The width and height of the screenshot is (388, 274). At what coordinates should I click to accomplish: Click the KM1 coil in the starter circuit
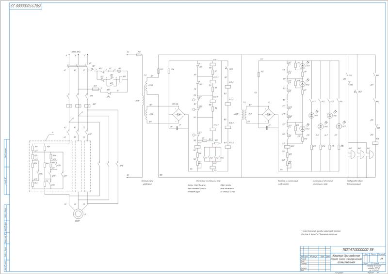point(121,79)
